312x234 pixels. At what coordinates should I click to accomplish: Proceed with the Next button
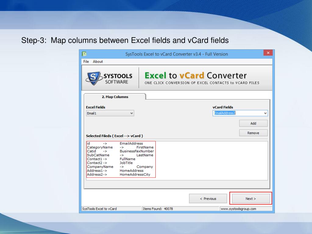click(x=251, y=199)
